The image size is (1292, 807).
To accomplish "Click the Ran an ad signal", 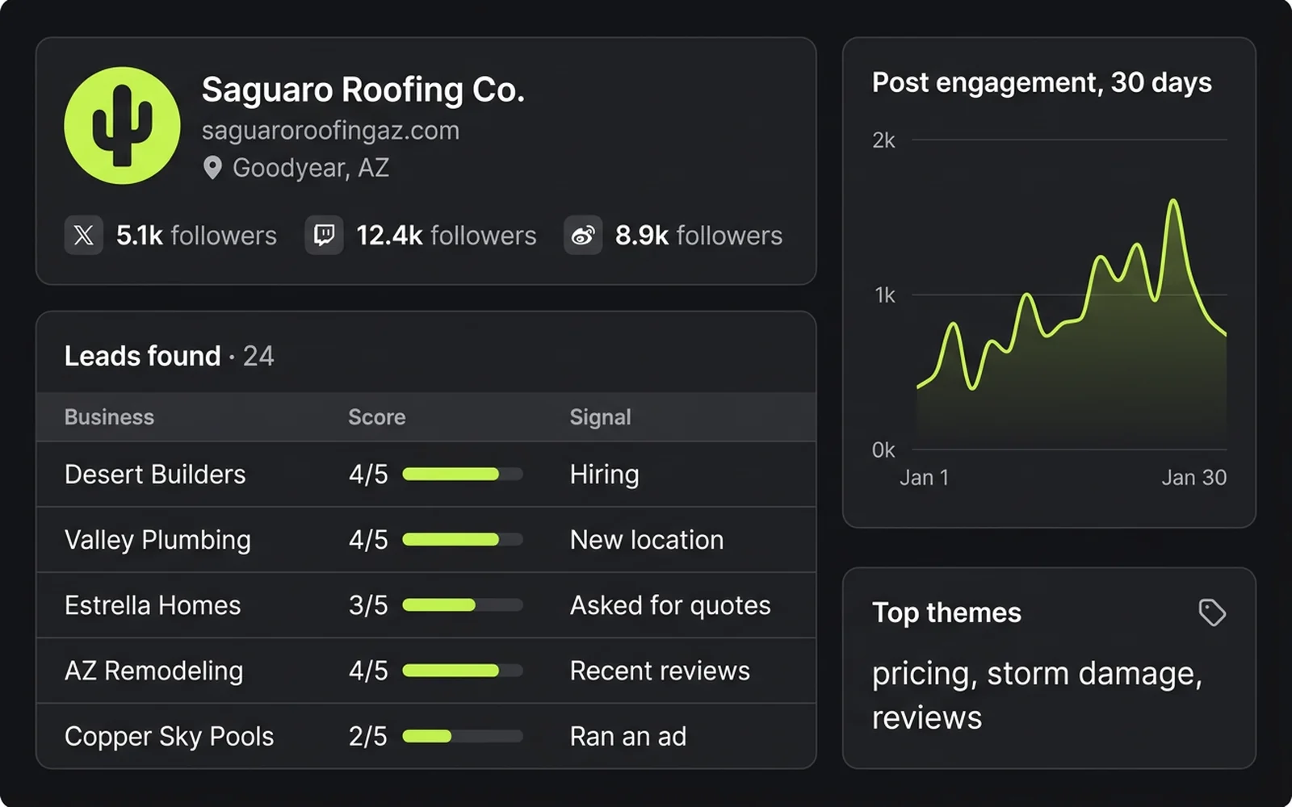I will pyautogui.click(x=628, y=736).
